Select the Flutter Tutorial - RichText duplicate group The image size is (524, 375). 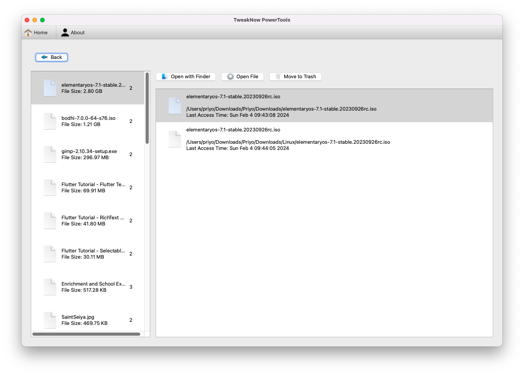coord(89,220)
